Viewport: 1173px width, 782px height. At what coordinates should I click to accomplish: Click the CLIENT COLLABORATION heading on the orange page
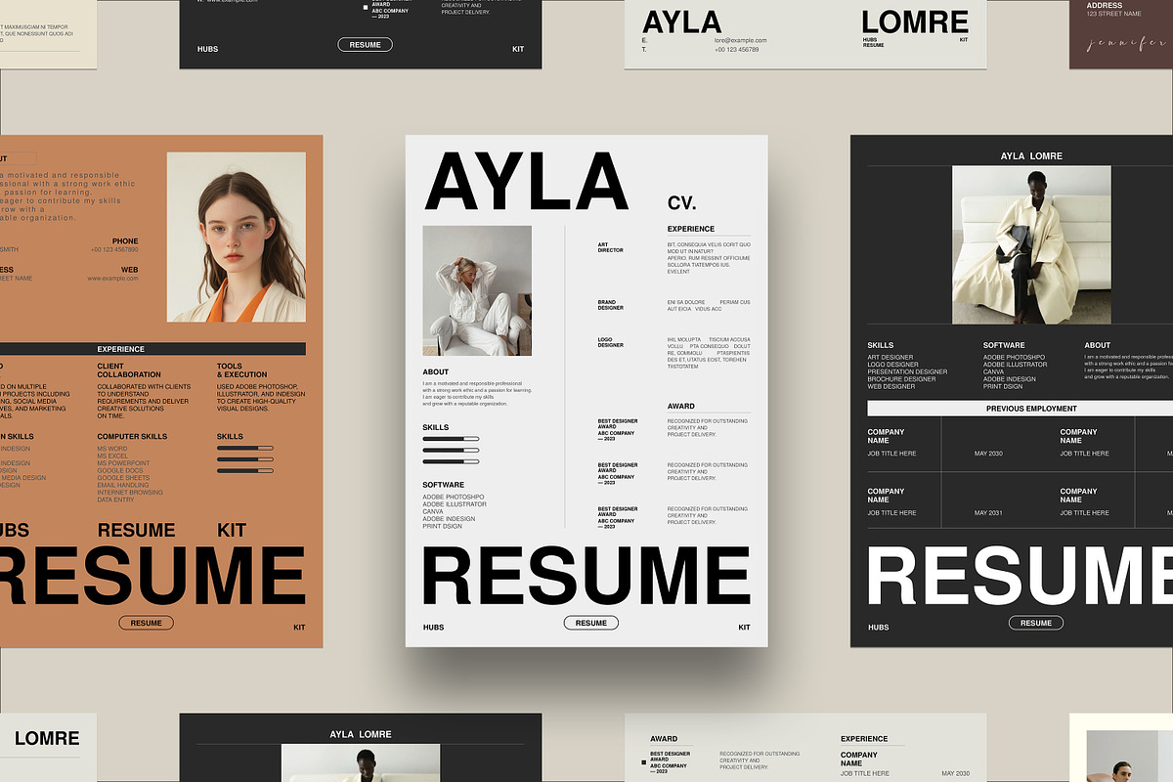point(129,370)
